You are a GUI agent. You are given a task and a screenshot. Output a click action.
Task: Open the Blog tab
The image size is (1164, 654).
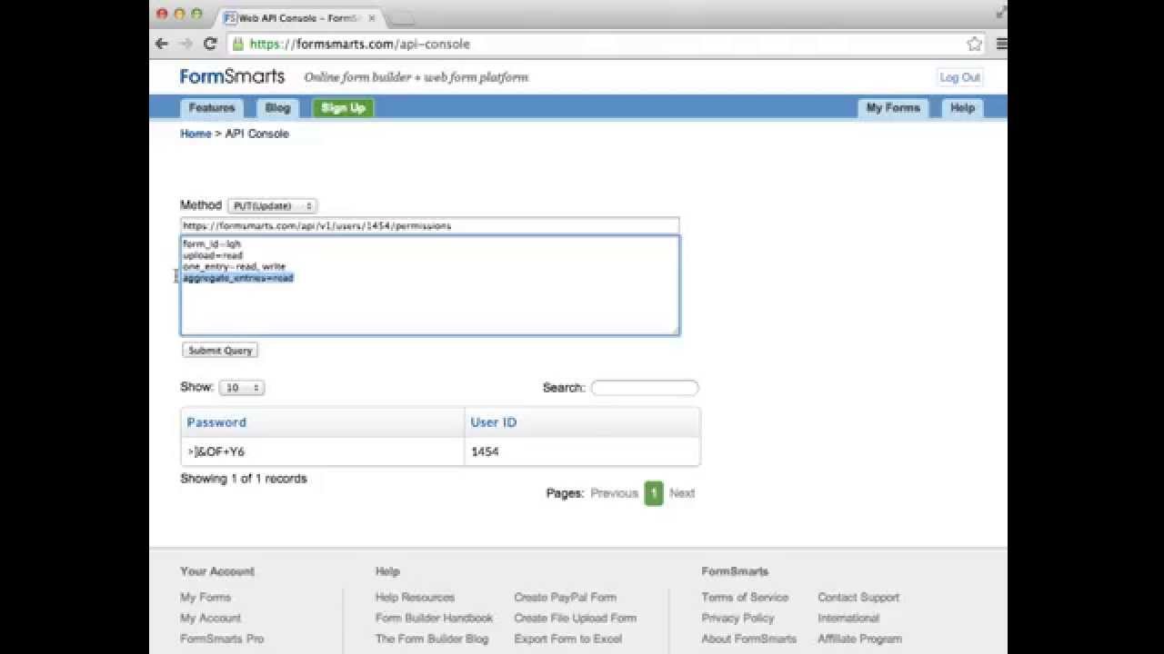[x=277, y=107]
